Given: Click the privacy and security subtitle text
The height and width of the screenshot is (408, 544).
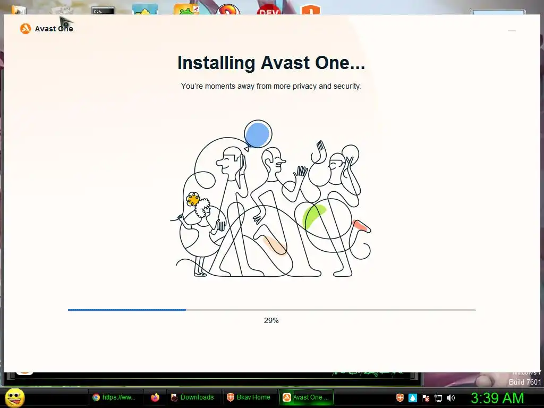Looking at the screenshot, I should coord(271,86).
